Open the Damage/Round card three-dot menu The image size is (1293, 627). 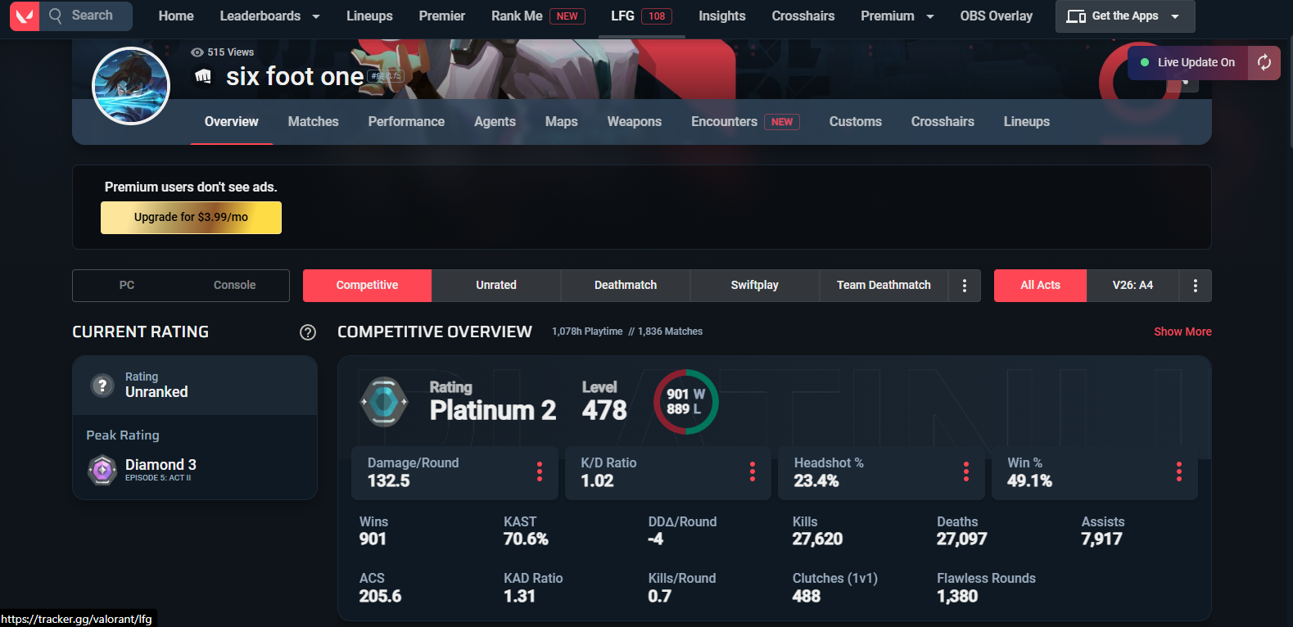539,471
